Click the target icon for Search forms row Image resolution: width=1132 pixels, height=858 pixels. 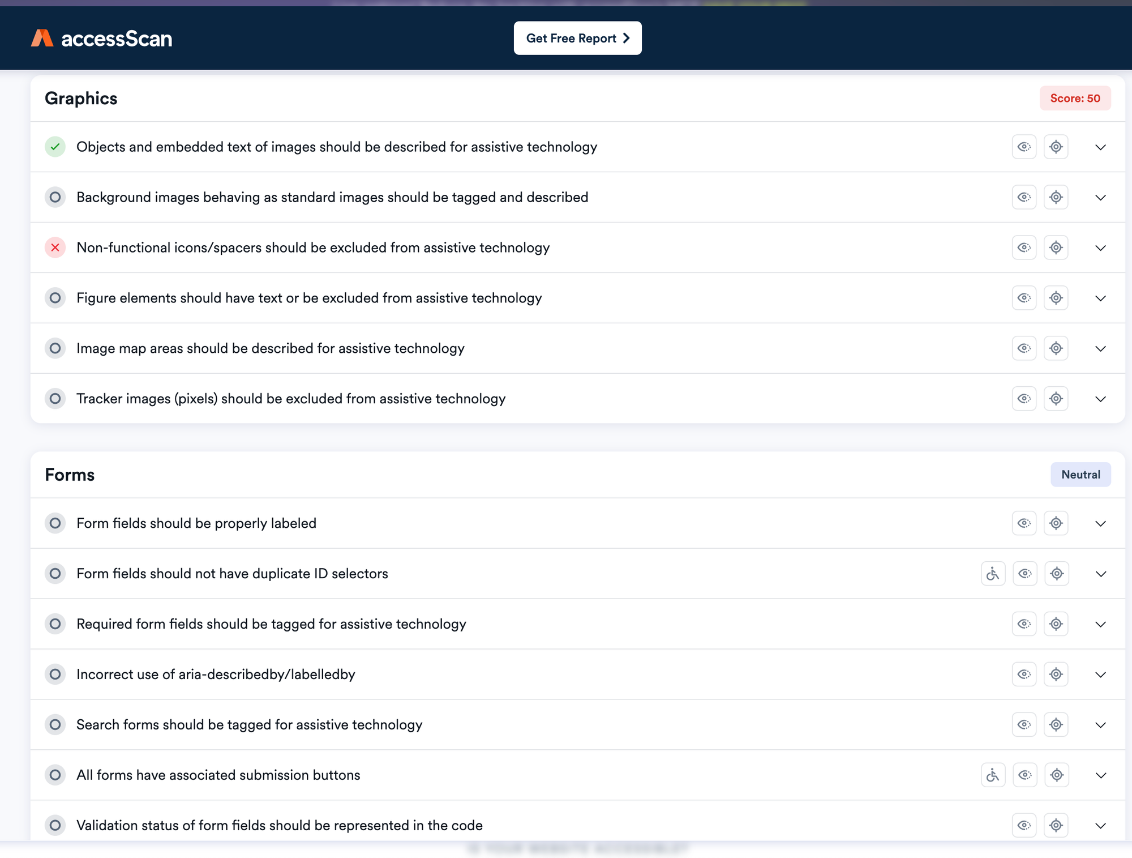click(1056, 725)
